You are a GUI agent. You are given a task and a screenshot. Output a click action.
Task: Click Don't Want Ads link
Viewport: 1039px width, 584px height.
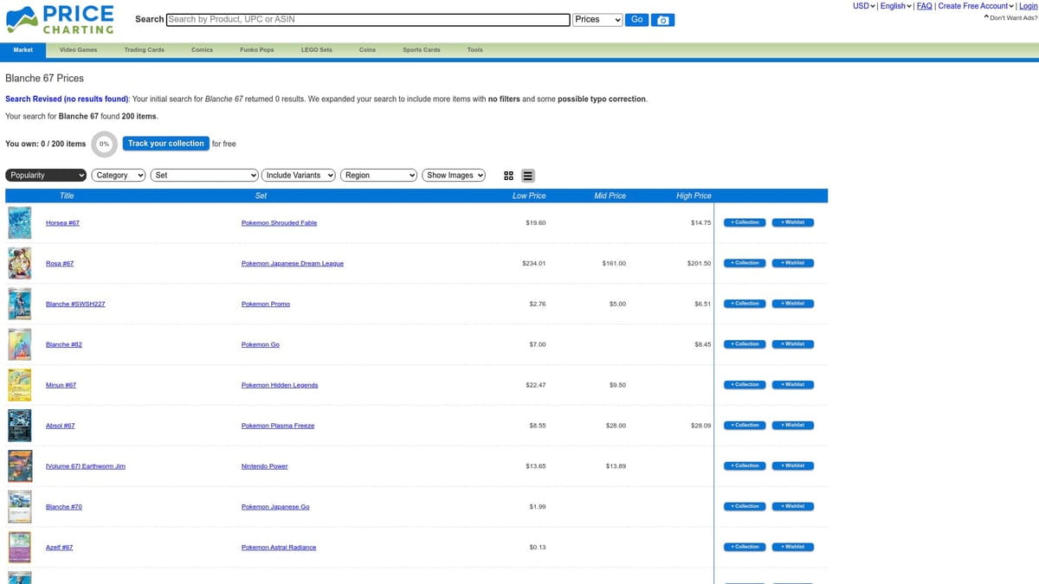[1010, 17]
